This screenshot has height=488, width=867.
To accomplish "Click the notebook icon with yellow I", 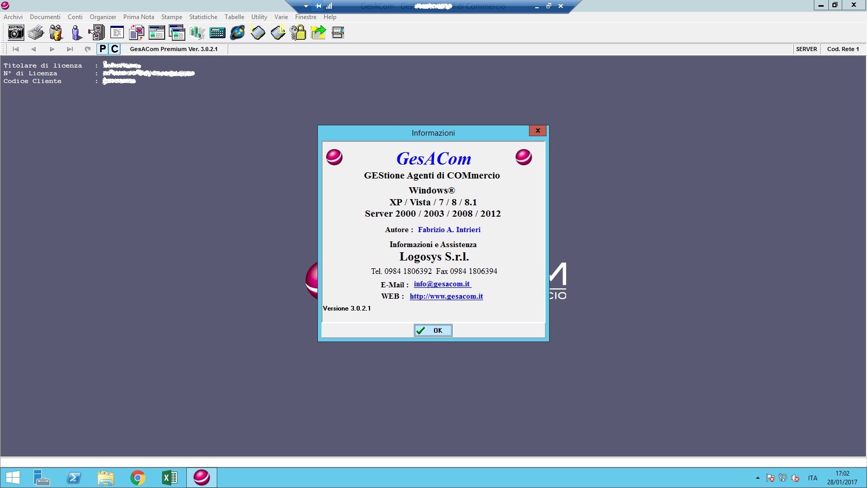I will 258,32.
